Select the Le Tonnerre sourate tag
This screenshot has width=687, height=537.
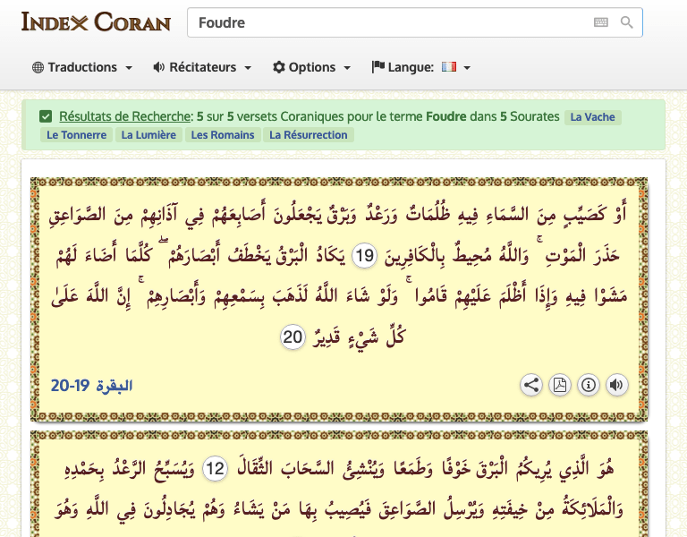pos(76,135)
